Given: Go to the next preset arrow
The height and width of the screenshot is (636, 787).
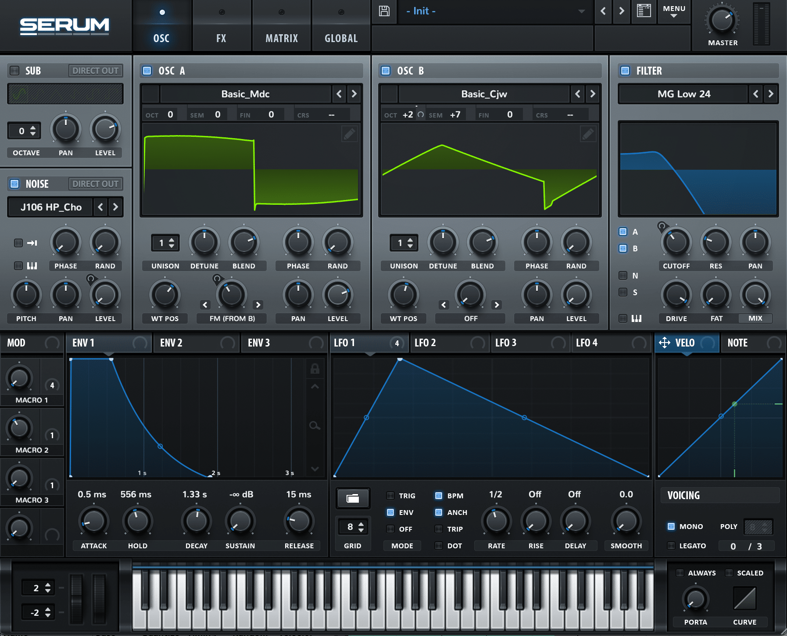Looking at the screenshot, I should pos(622,11).
